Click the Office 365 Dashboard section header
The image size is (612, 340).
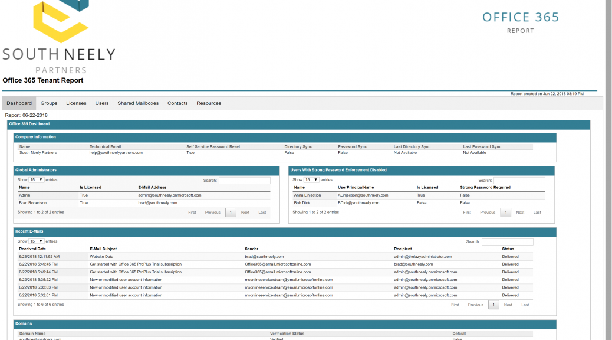click(x=298, y=125)
